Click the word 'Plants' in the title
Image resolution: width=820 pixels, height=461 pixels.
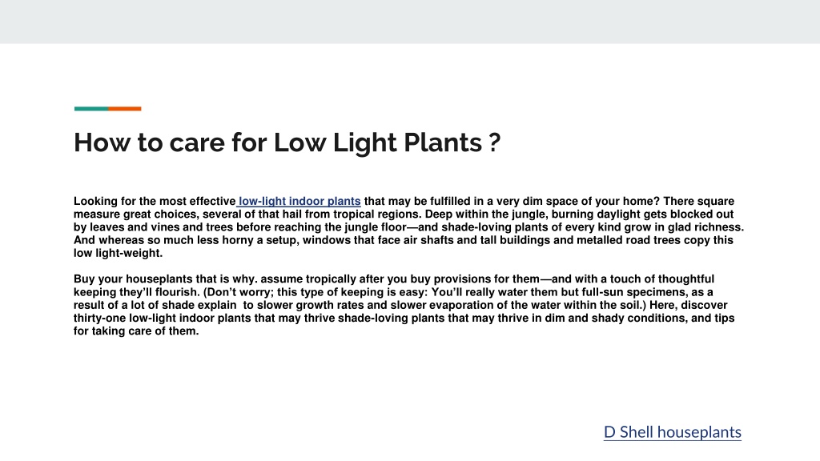click(x=443, y=142)
